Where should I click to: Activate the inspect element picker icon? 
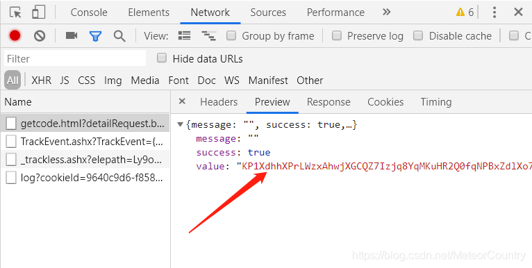(x=15, y=12)
